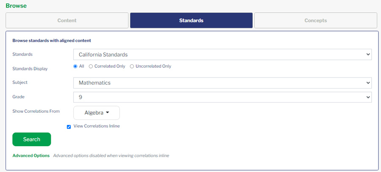Uncheck the View Correlations Inline checkbox

[x=69, y=127]
